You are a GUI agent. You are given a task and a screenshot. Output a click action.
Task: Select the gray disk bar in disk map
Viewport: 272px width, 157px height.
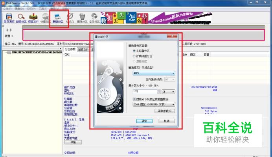pyautogui.click(x=143, y=35)
